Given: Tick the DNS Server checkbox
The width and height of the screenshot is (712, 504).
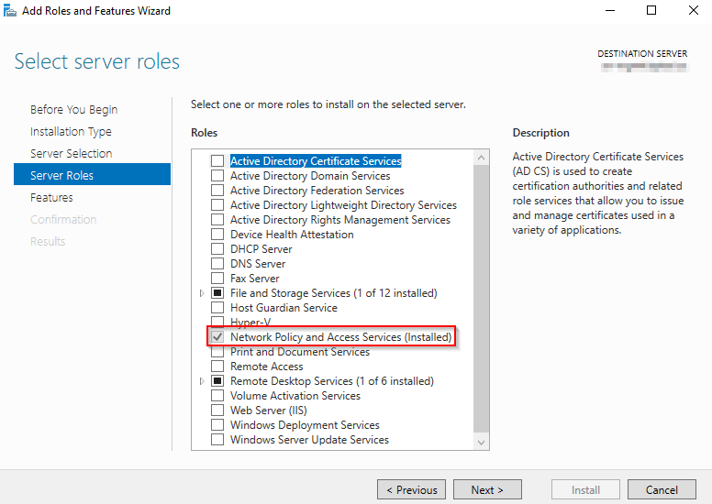Looking at the screenshot, I should [217, 264].
